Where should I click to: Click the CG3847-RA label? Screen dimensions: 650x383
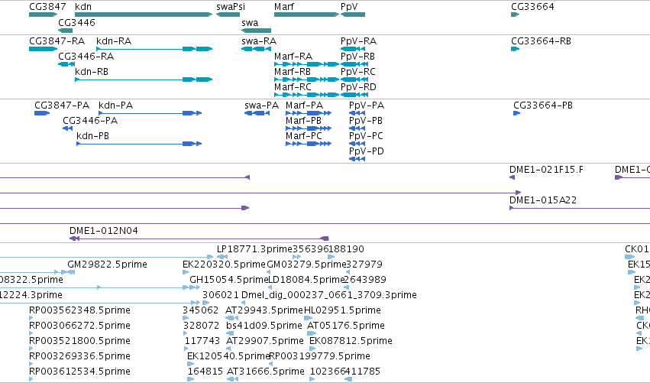pos(57,41)
